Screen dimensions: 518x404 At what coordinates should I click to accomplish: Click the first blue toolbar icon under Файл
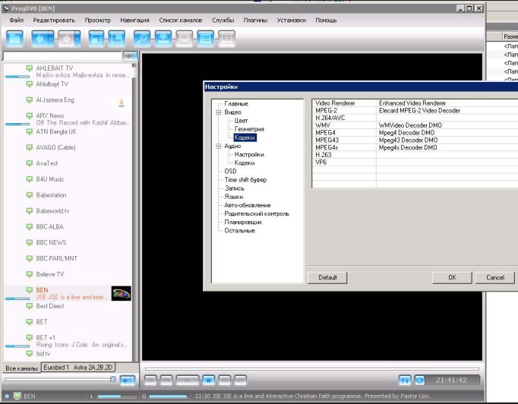pyautogui.click(x=15, y=37)
